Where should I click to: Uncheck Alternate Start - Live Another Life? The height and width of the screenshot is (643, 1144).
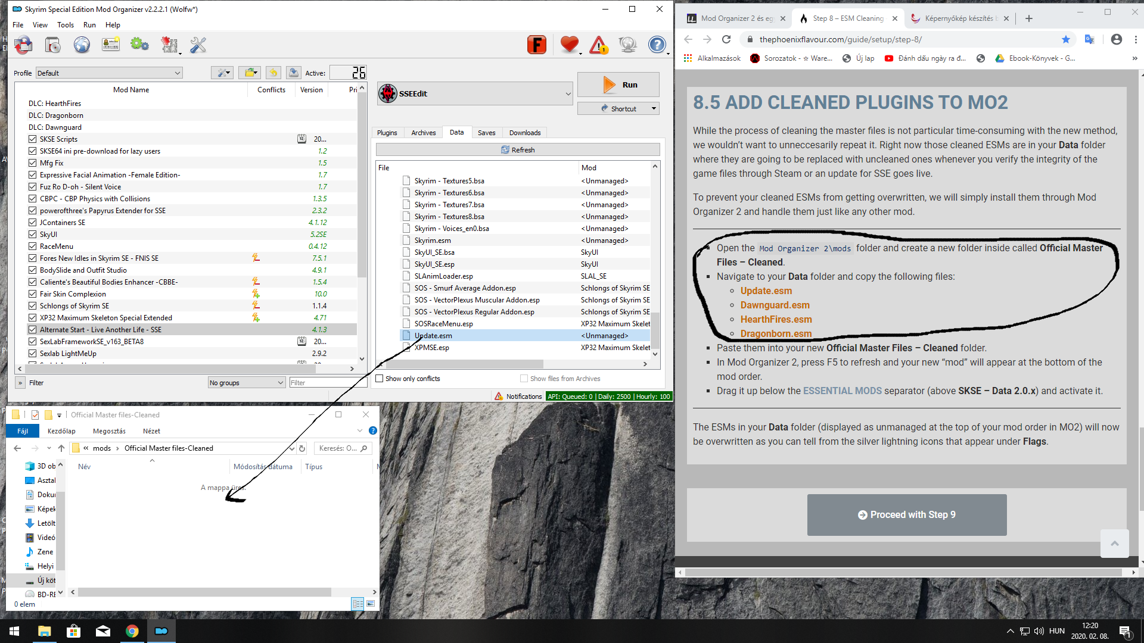point(33,330)
